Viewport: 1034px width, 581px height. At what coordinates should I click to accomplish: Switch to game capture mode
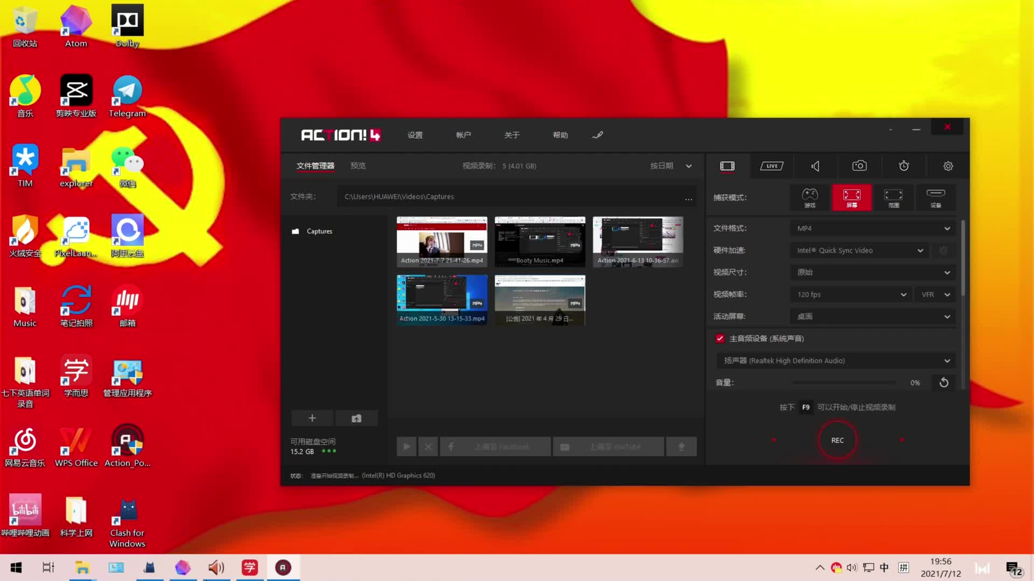[809, 197]
